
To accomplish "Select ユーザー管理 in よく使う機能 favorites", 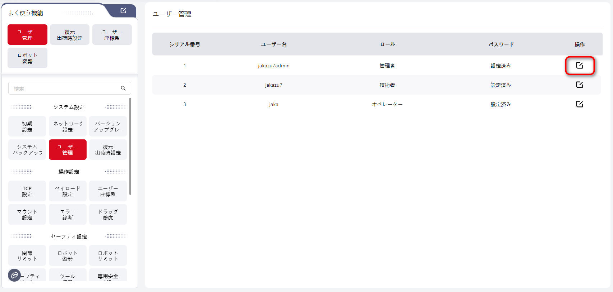I will (x=27, y=35).
